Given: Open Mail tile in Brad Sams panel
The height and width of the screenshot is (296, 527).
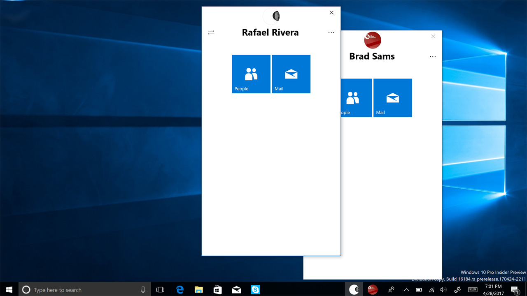Looking at the screenshot, I should 392,98.
